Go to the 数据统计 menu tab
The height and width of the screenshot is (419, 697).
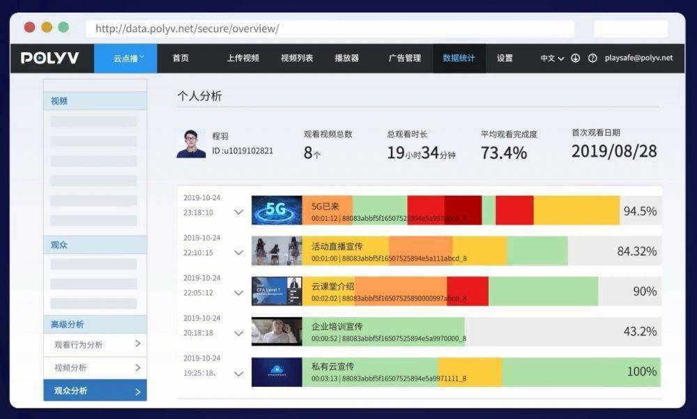click(x=459, y=59)
